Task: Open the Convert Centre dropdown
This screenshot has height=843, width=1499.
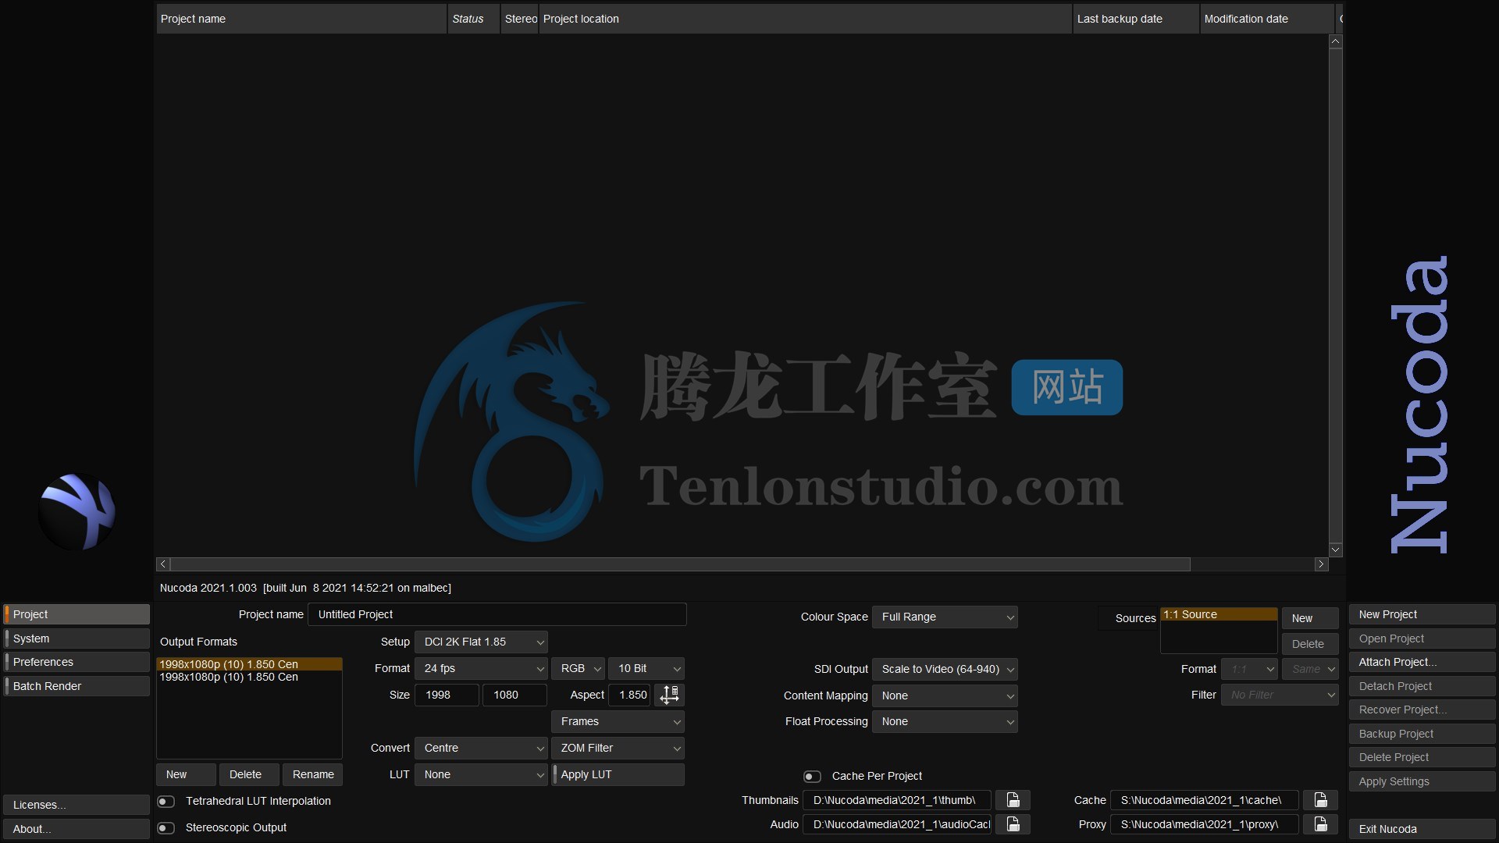Action: tap(481, 748)
